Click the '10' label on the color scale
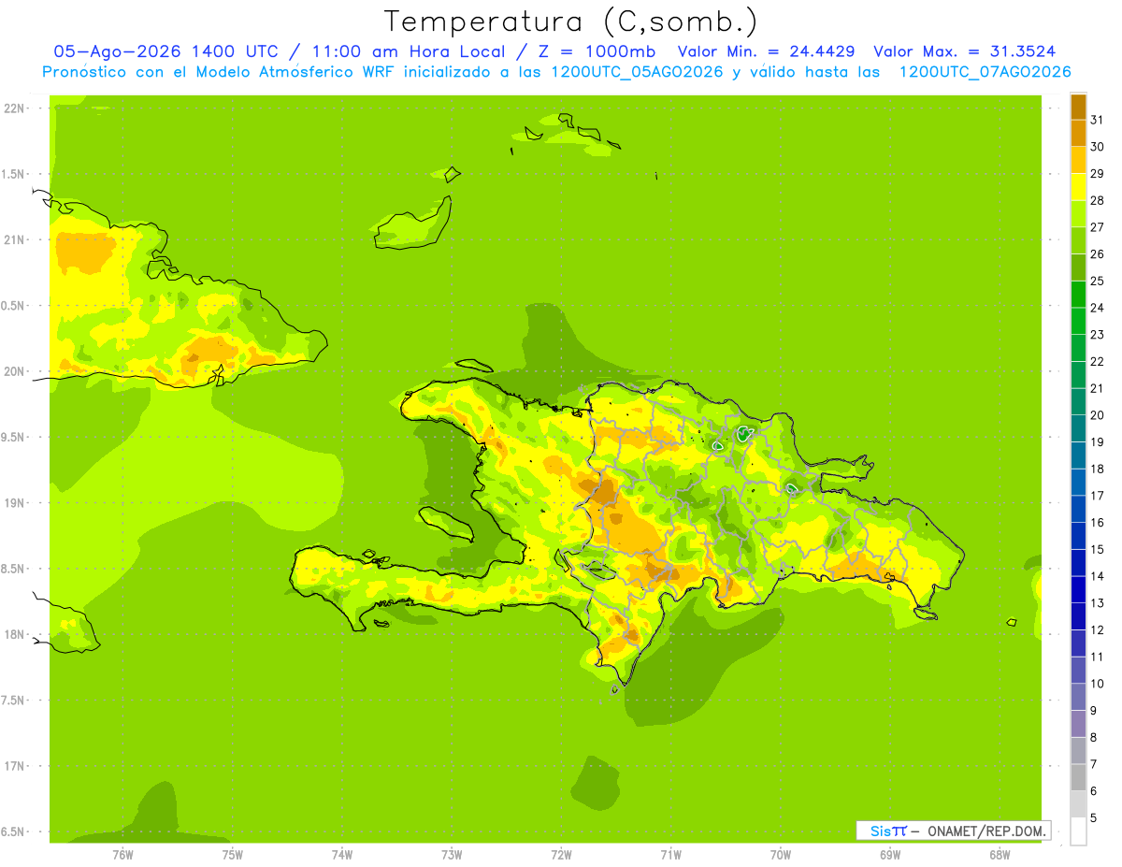The width and height of the screenshot is (1122, 867). tap(1097, 684)
